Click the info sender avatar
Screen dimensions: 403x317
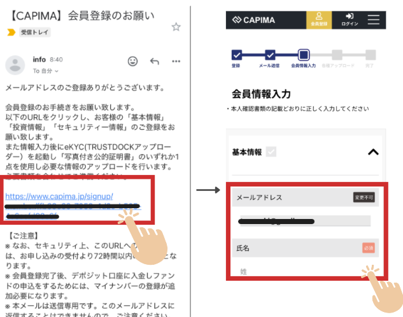15,65
